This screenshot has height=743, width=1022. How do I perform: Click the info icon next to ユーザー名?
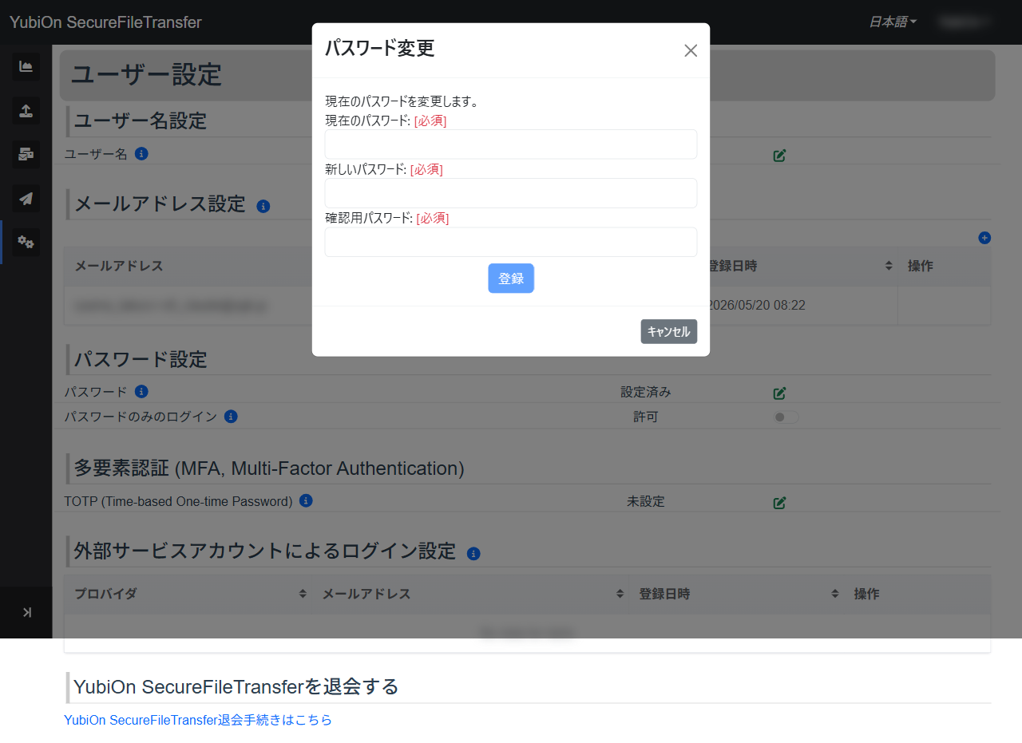141,153
